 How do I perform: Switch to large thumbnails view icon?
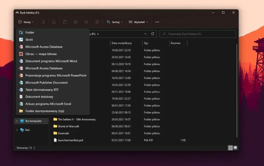[235, 148]
